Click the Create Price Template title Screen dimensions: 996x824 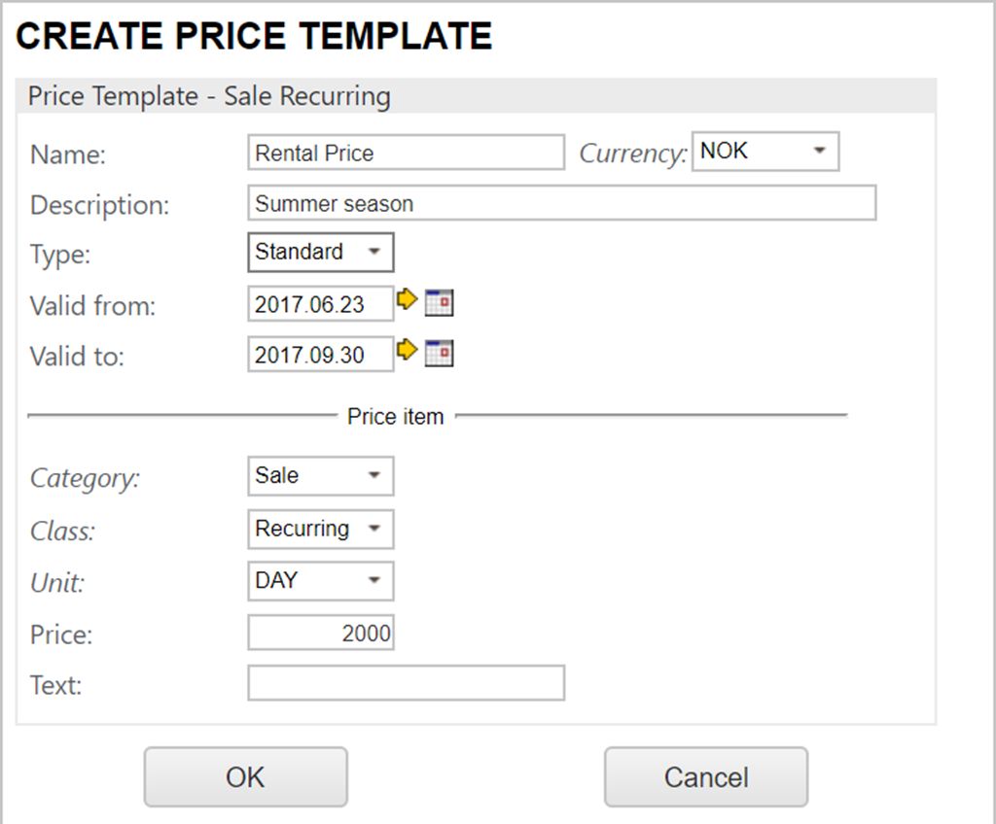coord(254,37)
